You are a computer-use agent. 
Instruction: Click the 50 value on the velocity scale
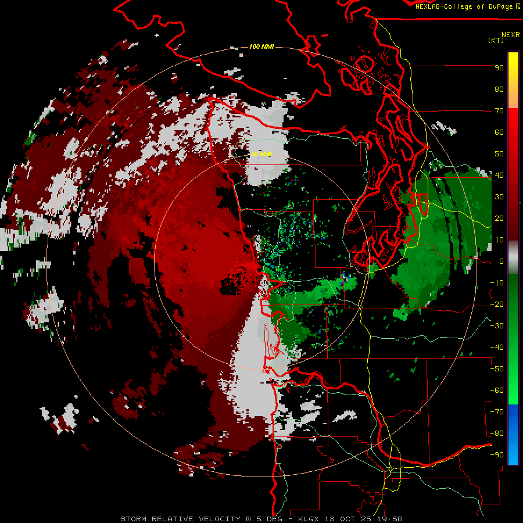(x=499, y=154)
